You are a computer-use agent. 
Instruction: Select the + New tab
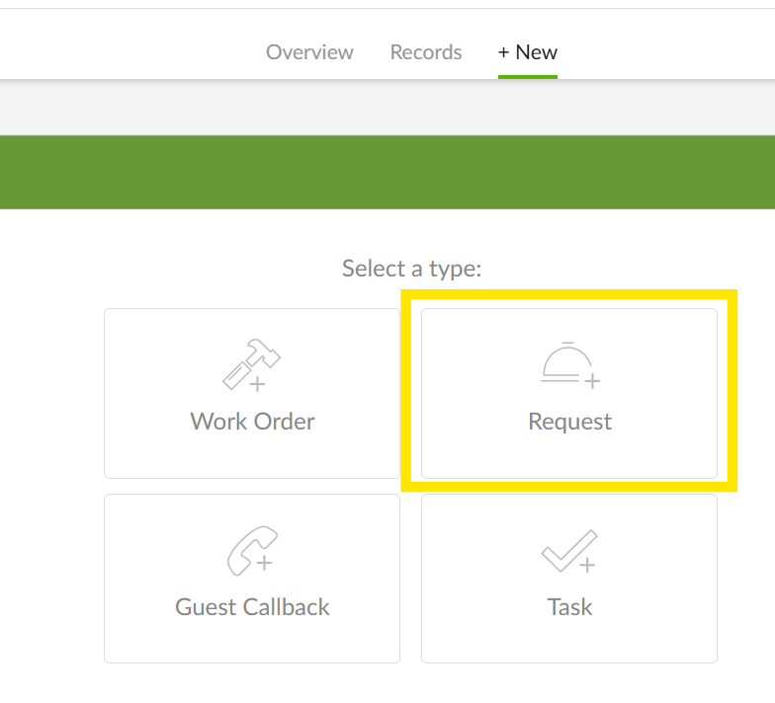pyautogui.click(x=528, y=52)
